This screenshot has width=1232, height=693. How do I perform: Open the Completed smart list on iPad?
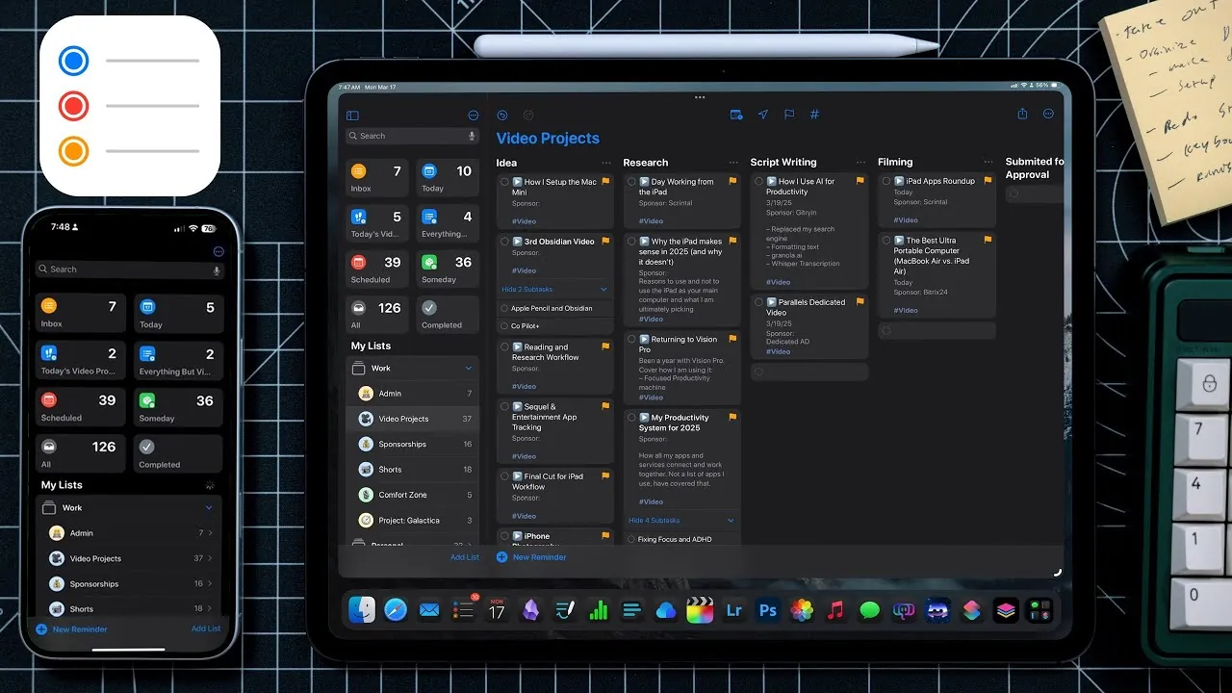click(x=448, y=314)
